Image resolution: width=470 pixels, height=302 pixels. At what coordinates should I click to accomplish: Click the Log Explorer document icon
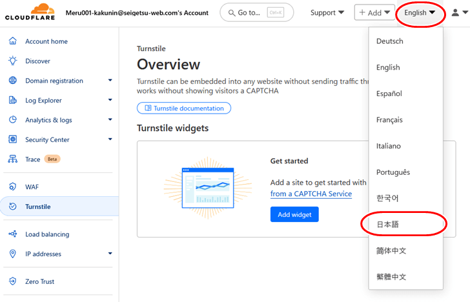[13, 100]
